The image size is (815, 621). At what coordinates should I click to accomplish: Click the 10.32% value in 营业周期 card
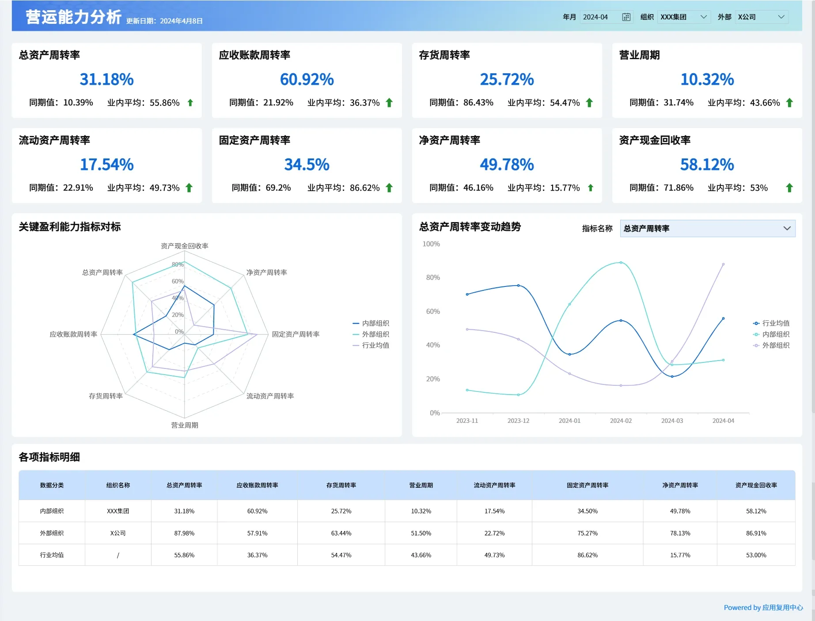(707, 79)
